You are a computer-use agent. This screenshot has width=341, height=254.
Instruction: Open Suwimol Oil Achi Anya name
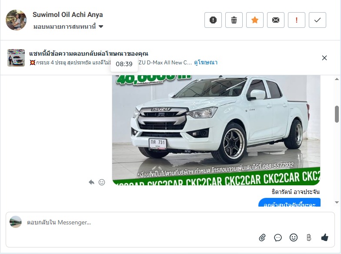[68, 15]
